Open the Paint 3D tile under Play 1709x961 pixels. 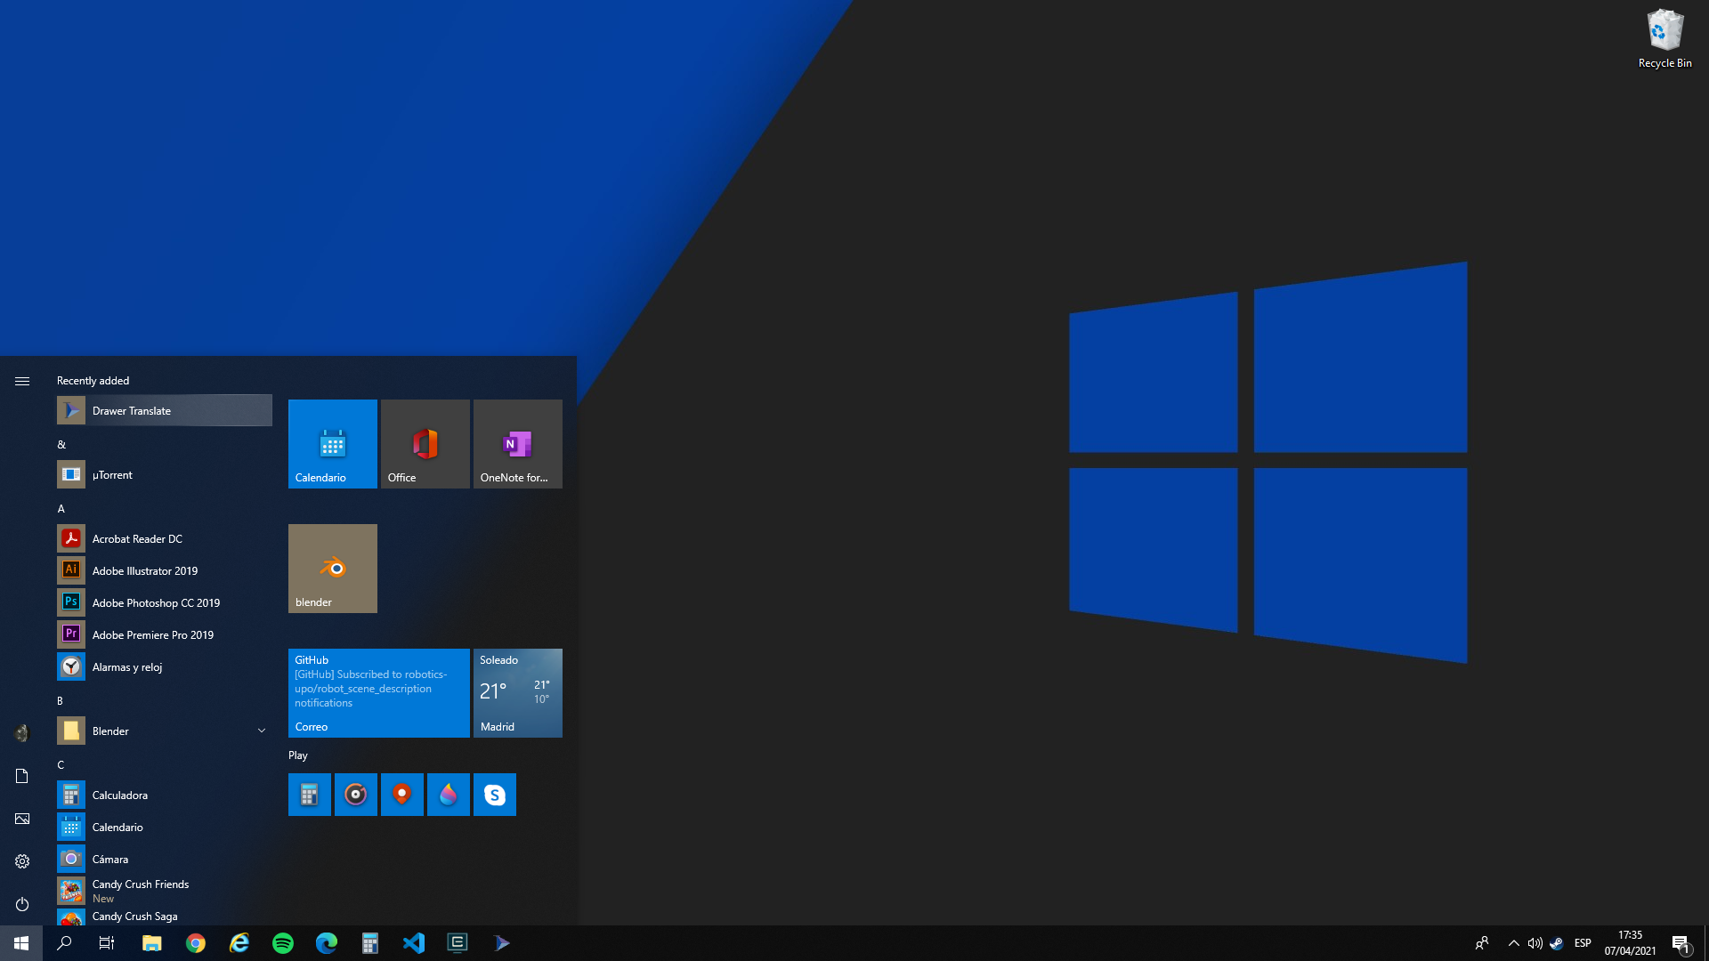(449, 795)
